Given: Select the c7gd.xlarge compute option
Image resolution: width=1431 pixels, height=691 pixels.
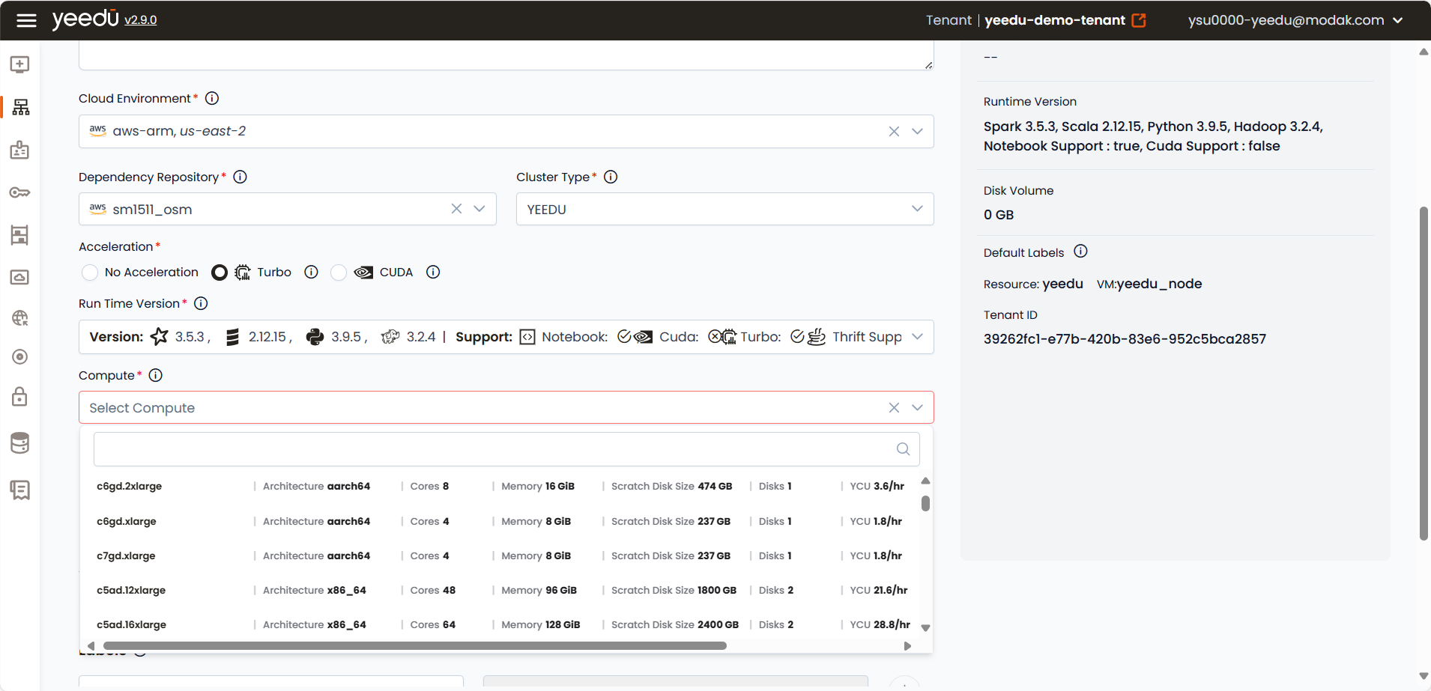Looking at the screenshot, I should [502, 555].
